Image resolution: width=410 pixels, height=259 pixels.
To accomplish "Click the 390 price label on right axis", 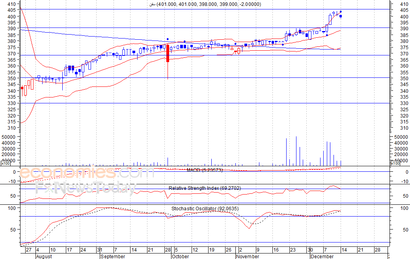I will pos(404,29).
